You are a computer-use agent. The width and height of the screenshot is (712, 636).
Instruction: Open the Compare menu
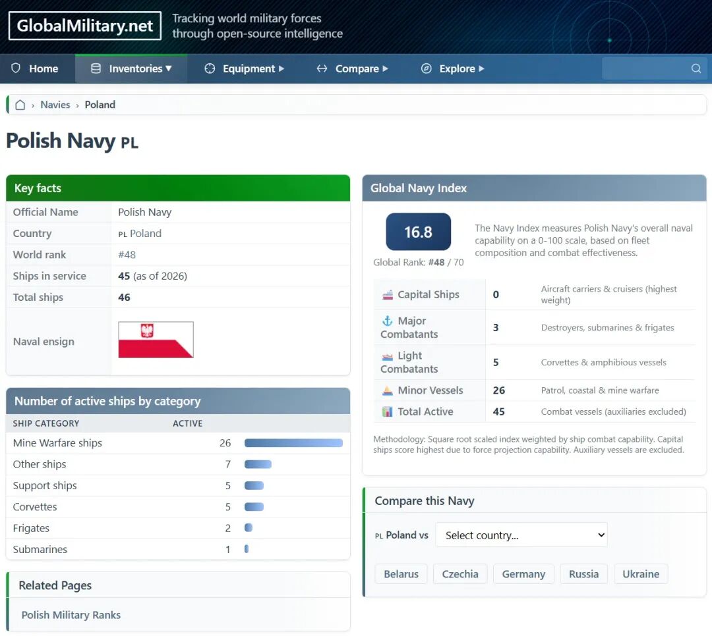(x=352, y=68)
